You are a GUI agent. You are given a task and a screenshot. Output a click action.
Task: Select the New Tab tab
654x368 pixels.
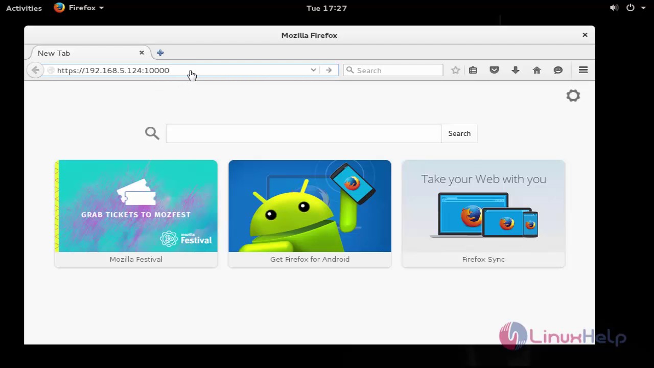click(x=89, y=53)
